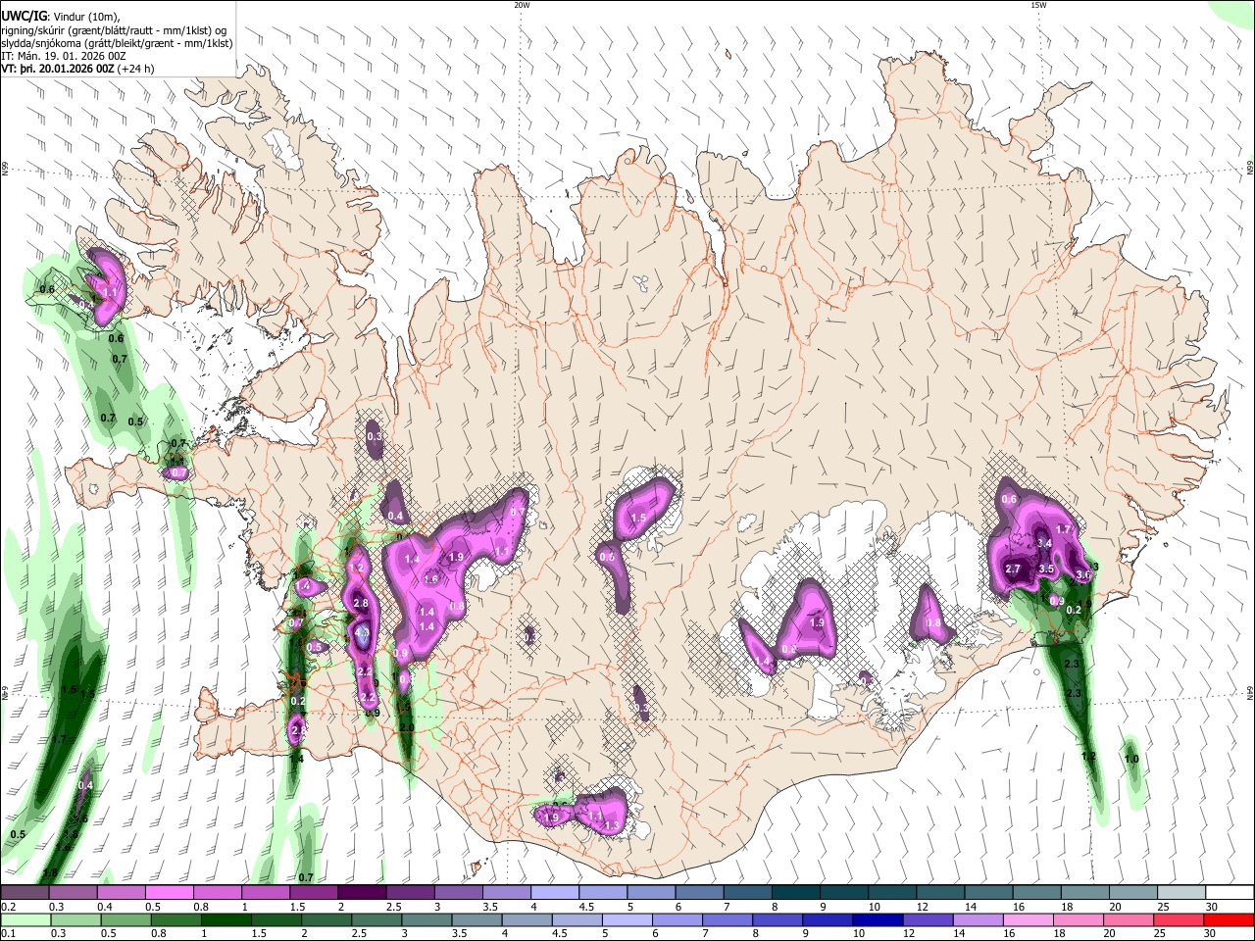Click the '15W' longitude label
Image resolution: width=1255 pixels, height=941 pixels.
(1038, 5)
